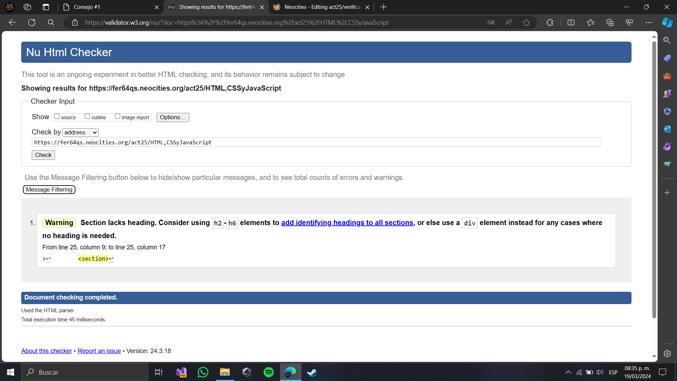Expand the Check by address dropdown
Screen dimensions: 677x381
(80, 133)
